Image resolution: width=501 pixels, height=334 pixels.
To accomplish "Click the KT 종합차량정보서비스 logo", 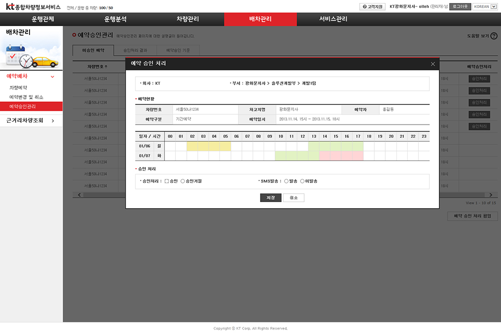I will pyautogui.click(x=33, y=7).
